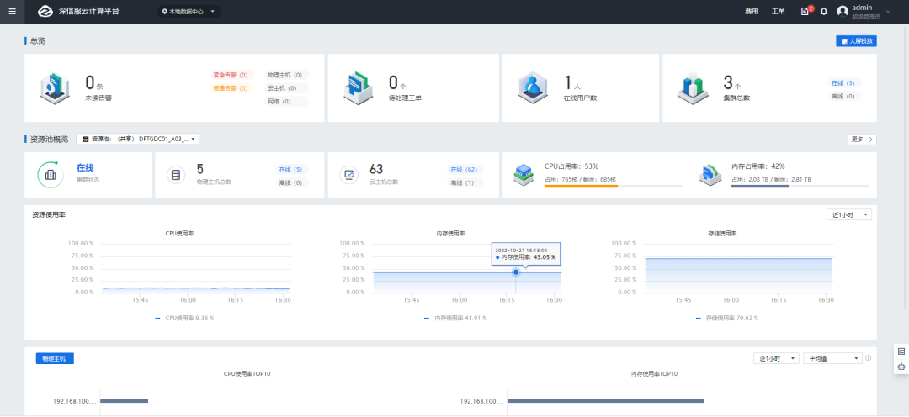This screenshot has height=417, width=909.
Task: Select the 物理主机 tab
Action: pos(56,358)
